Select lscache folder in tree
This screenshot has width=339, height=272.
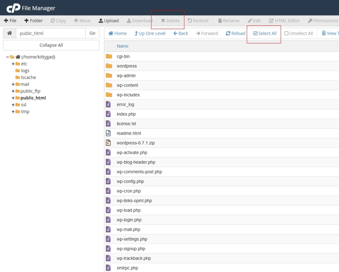point(28,77)
